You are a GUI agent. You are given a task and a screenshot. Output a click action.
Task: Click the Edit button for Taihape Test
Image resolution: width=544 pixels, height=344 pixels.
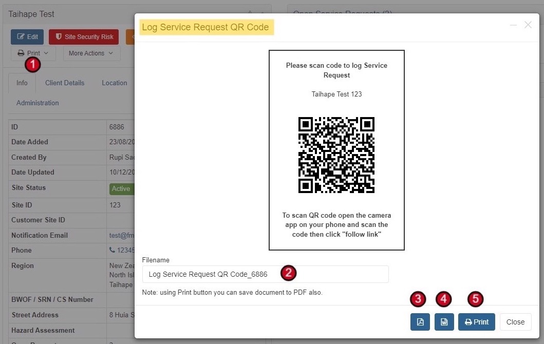(27, 37)
